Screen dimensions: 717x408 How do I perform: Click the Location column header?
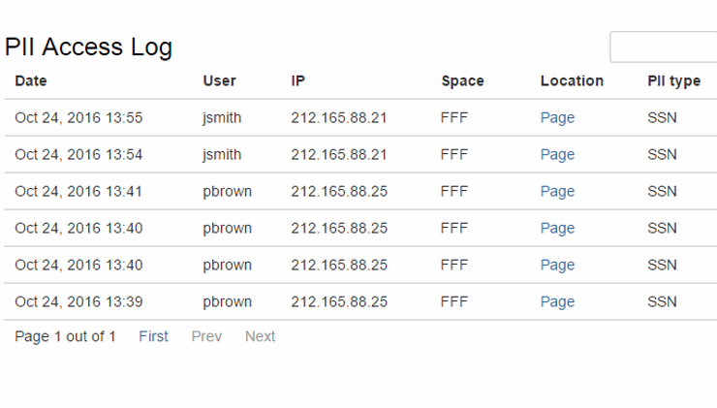pos(572,81)
